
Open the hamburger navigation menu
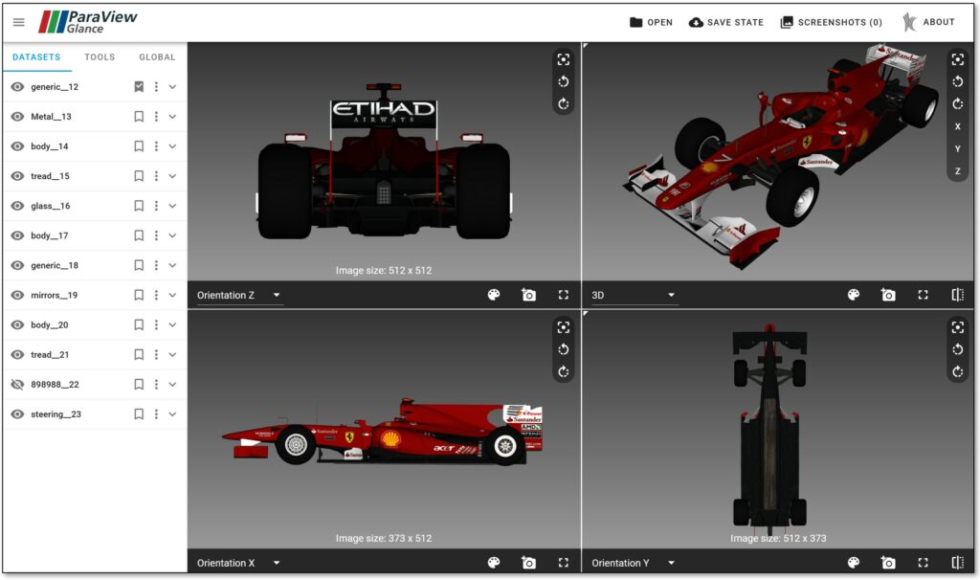(19, 23)
